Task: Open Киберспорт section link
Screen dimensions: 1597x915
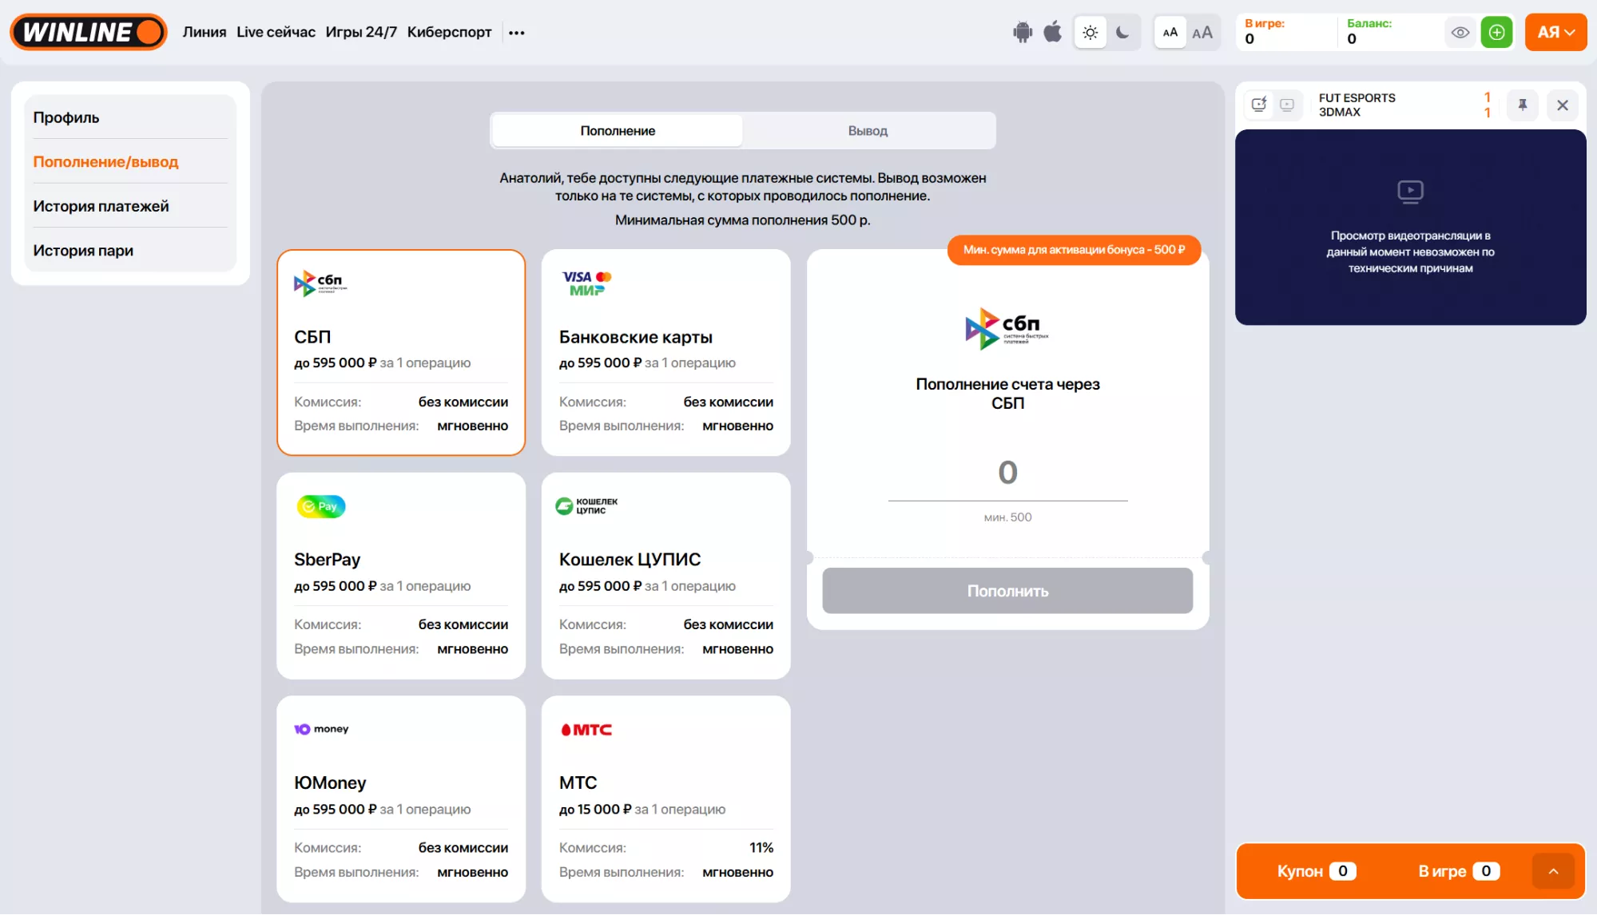Action: [449, 33]
